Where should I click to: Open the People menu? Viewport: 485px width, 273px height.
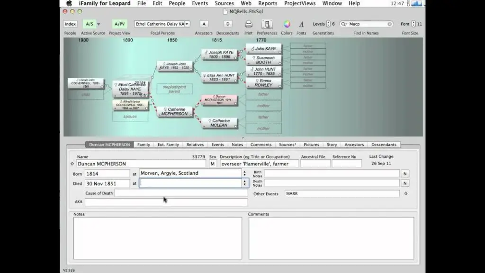pos(177,3)
